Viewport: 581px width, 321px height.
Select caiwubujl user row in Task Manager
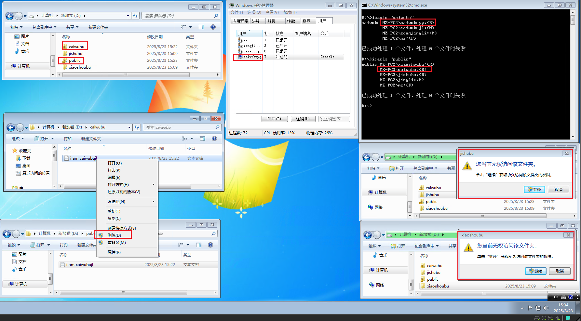pyautogui.click(x=290, y=51)
